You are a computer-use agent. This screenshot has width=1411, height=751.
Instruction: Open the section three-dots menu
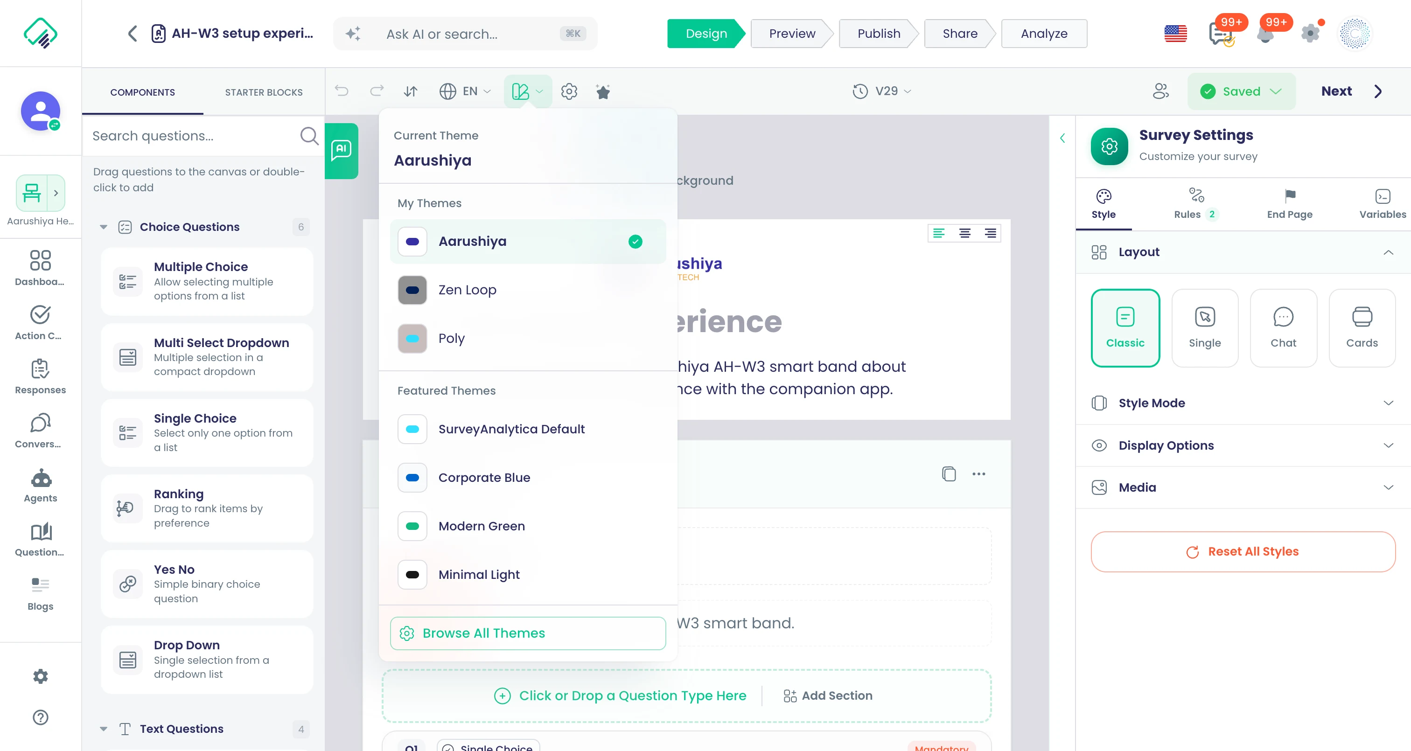coord(979,474)
